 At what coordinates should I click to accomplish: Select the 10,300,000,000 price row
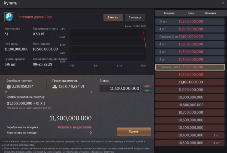click(190, 143)
